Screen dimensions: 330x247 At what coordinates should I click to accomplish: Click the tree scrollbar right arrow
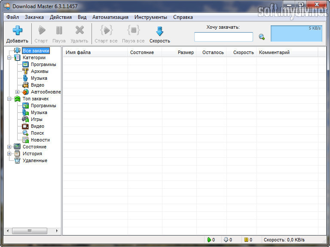click(x=57, y=231)
